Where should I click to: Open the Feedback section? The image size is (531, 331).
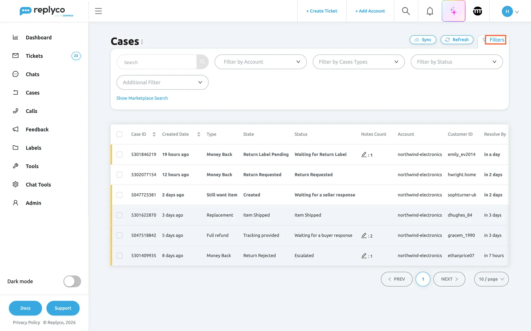pos(37,129)
